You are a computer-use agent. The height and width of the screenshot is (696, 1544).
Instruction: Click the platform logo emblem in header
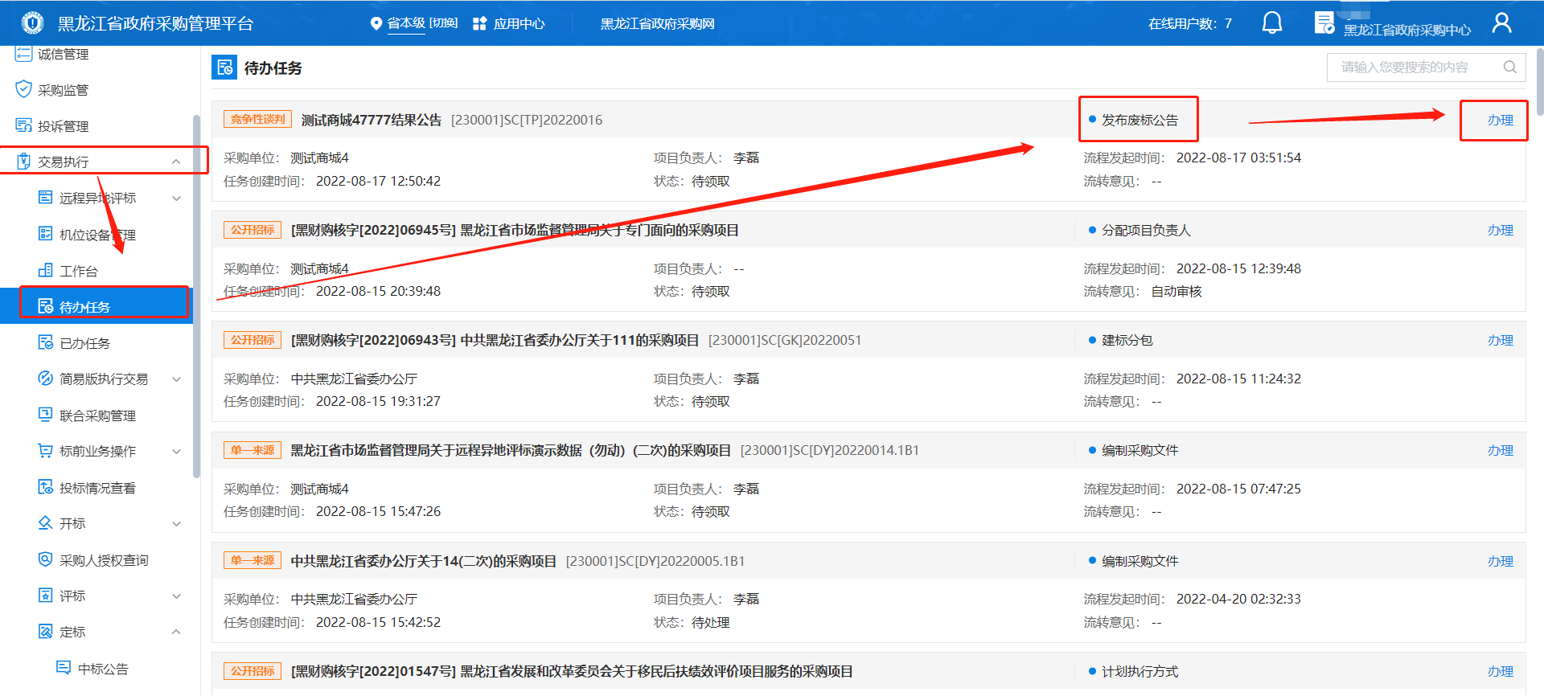pos(32,23)
